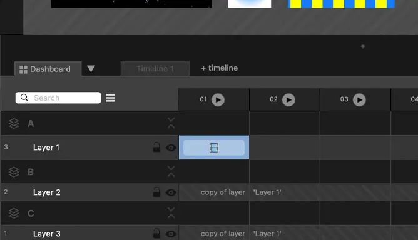Toggle lock on Layer 1
Screen dimensions: 418x240
[156, 147]
